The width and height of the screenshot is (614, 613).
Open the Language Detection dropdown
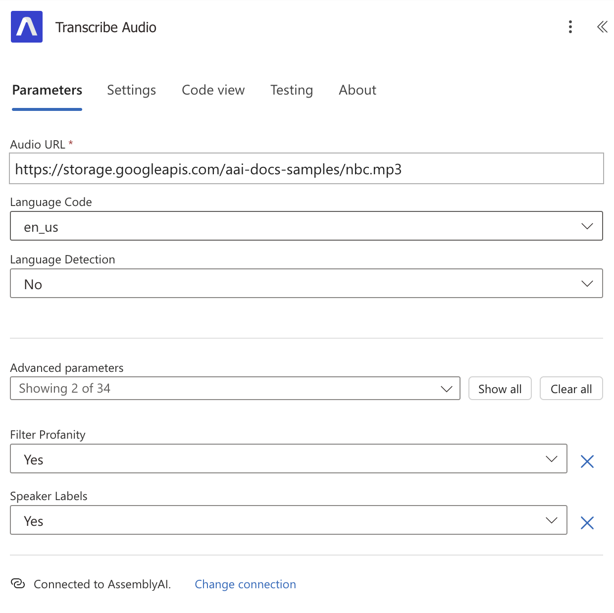[x=587, y=283]
